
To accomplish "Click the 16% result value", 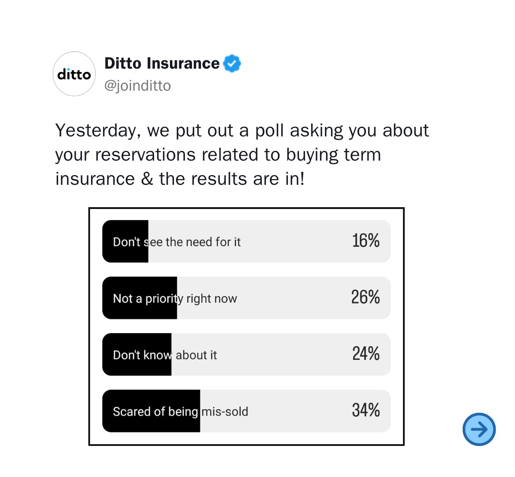I will coord(366,240).
